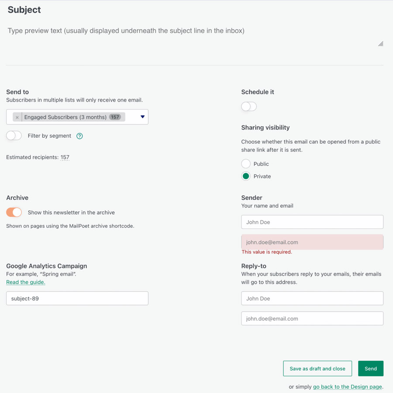Focus the Subject line field

click(195, 10)
